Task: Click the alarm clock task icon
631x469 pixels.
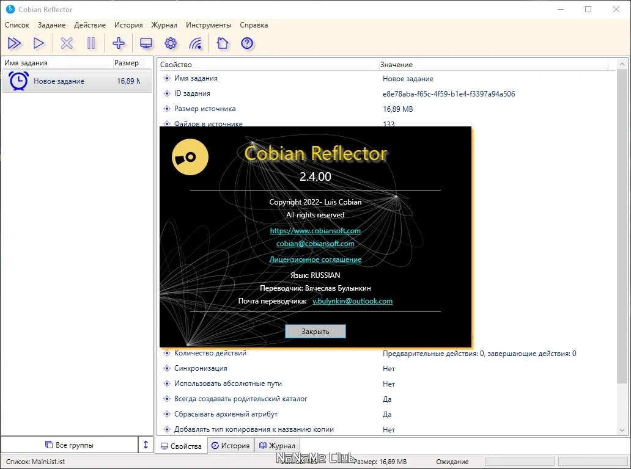Action: coord(18,81)
